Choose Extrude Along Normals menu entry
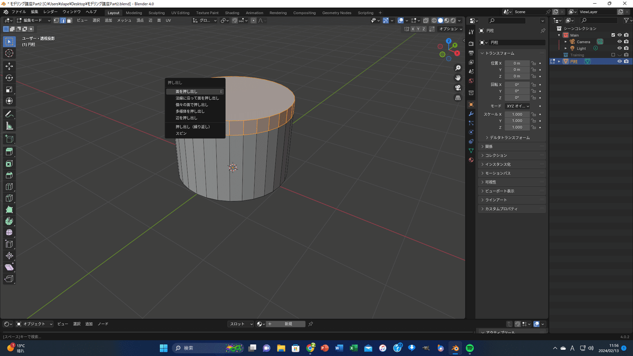The image size is (633, 356). point(195,98)
